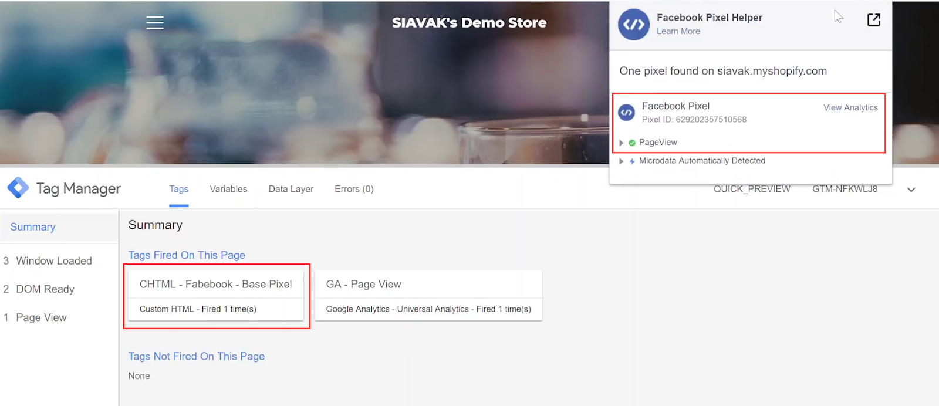Switch to the Tags tab
Image resolution: width=939 pixels, height=406 pixels.
[179, 189]
